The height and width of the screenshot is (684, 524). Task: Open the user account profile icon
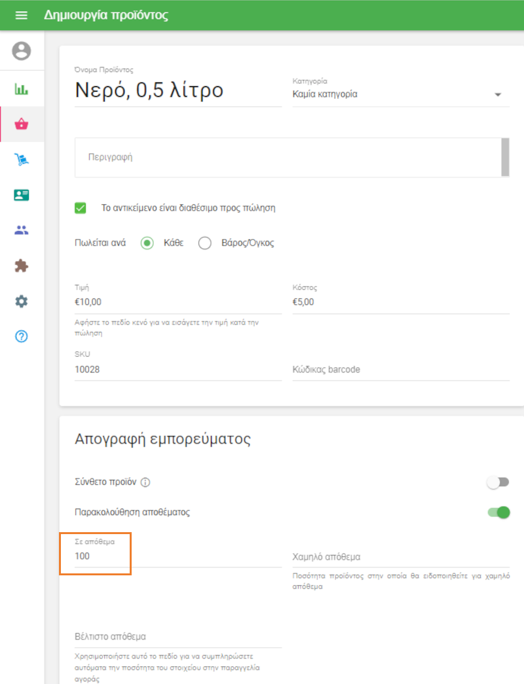click(22, 51)
